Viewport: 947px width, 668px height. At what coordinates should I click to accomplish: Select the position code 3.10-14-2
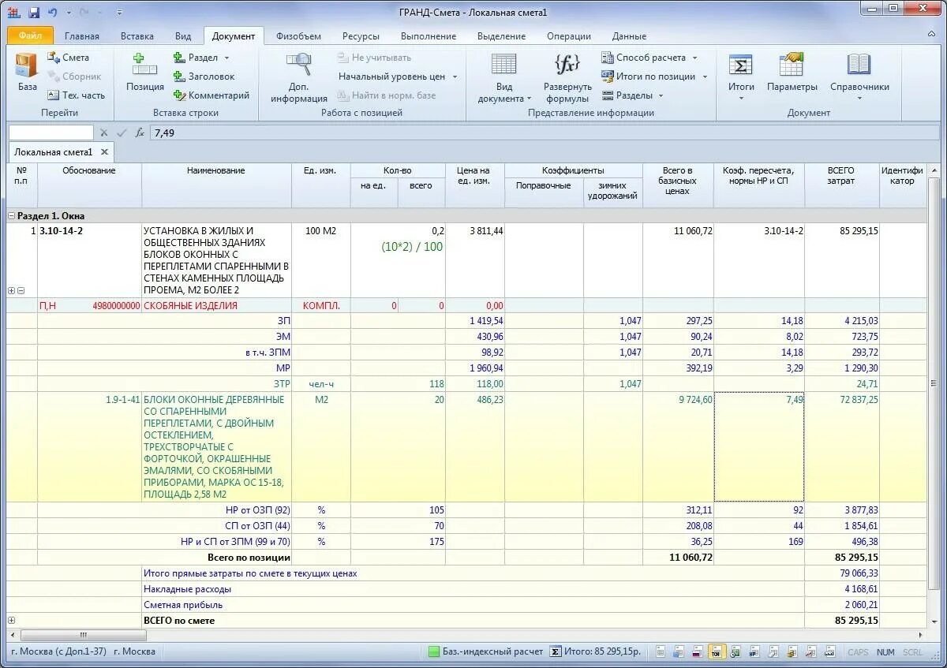pos(61,231)
